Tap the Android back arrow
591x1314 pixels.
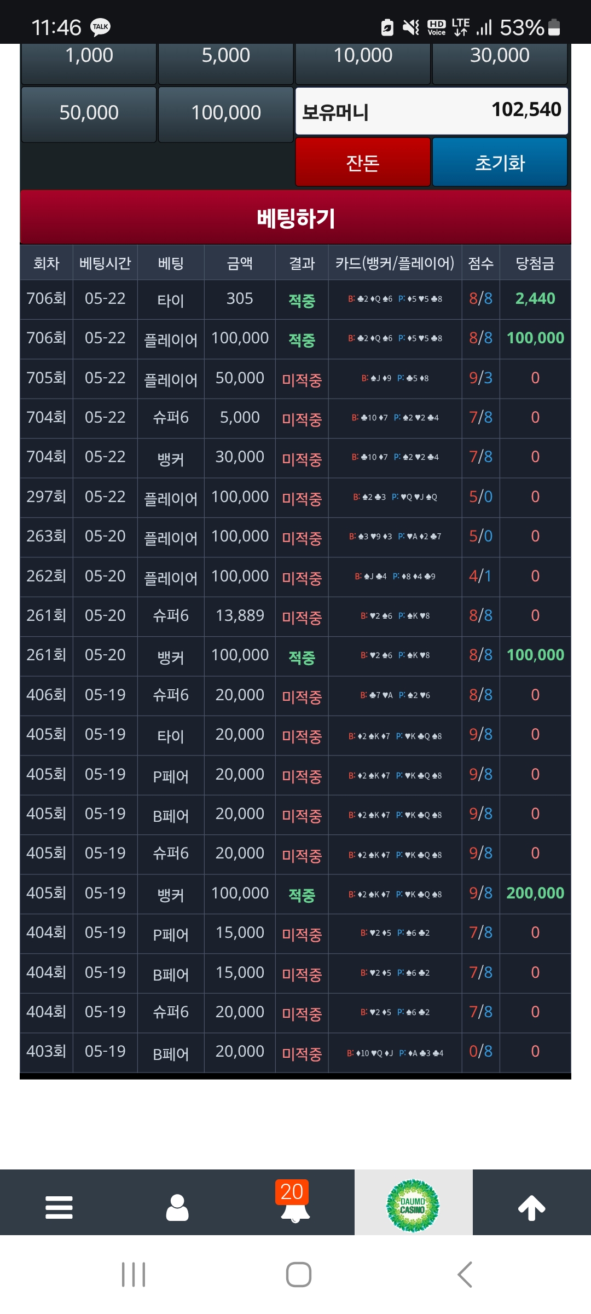point(465,1275)
